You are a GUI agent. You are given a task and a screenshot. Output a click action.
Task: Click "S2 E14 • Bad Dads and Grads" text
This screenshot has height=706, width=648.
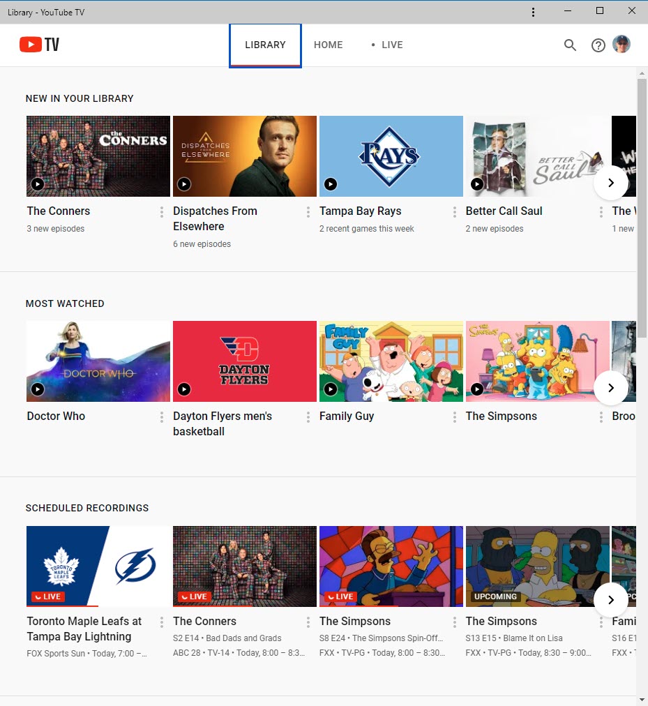[x=227, y=638]
